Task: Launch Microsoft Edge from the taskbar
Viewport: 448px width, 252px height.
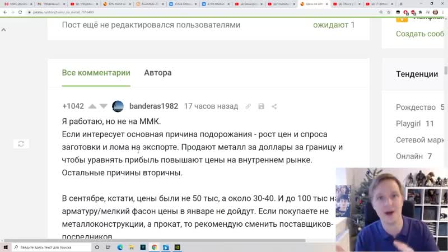Action: pyautogui.click(x=120, y=247)
